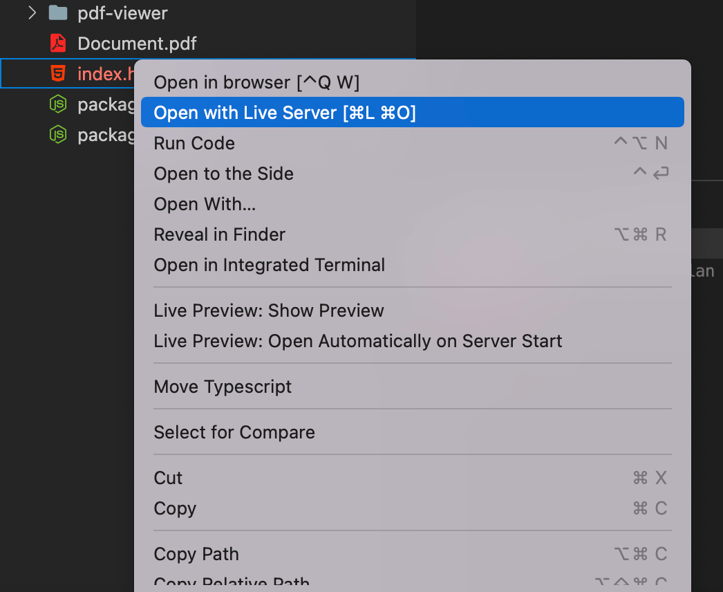Image resolution: width=723 pixels, height=592 pixels.
Task: Select Reveal in Finder
Action: tap(412, 234)
